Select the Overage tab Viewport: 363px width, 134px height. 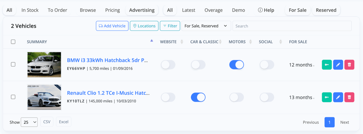213,10
